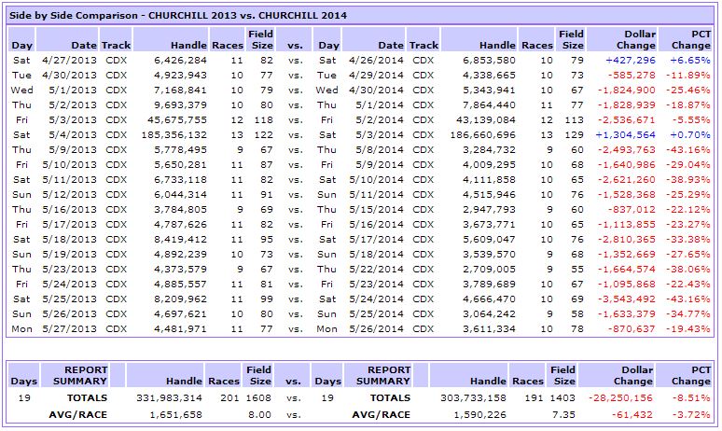This screenshot has width=722, height=431.
Task: Click total dollar change -28,250,156
Action: pyautogui.click(x=620, y=397)
